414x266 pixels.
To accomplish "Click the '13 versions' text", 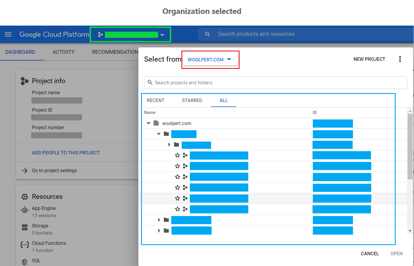I will click(x=44, y=216).
